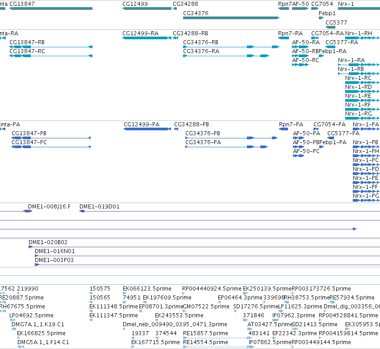This screenshot has height=349, width=380.
Task: Open the AP-50-PC protein label
Action: click(x=306, y=151)
